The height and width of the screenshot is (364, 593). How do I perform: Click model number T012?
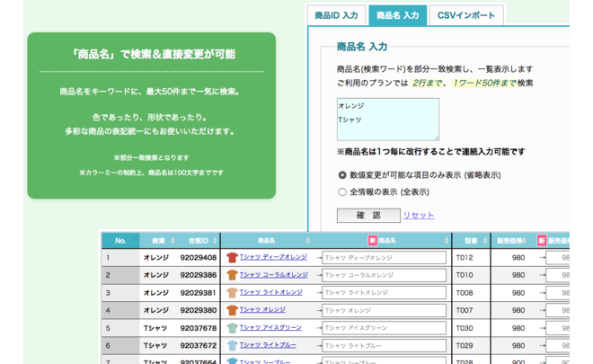(x=464, y=258)
